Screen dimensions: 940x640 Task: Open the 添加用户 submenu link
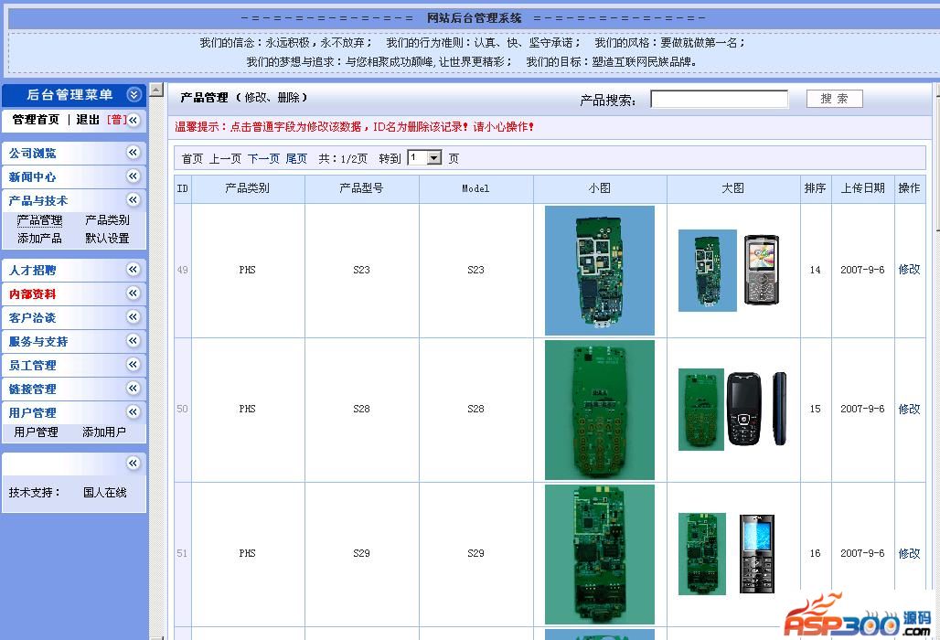coord(104,432)
